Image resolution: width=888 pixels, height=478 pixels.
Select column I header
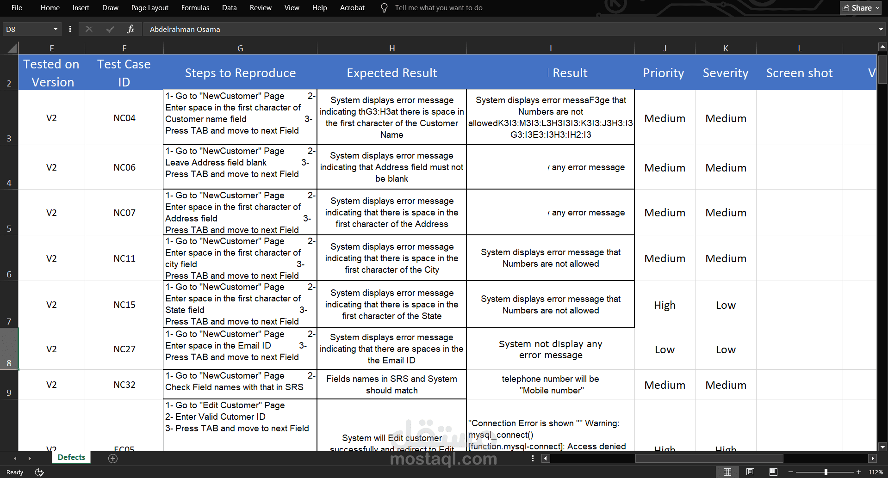pyautogui.click(x=551, y=48)
